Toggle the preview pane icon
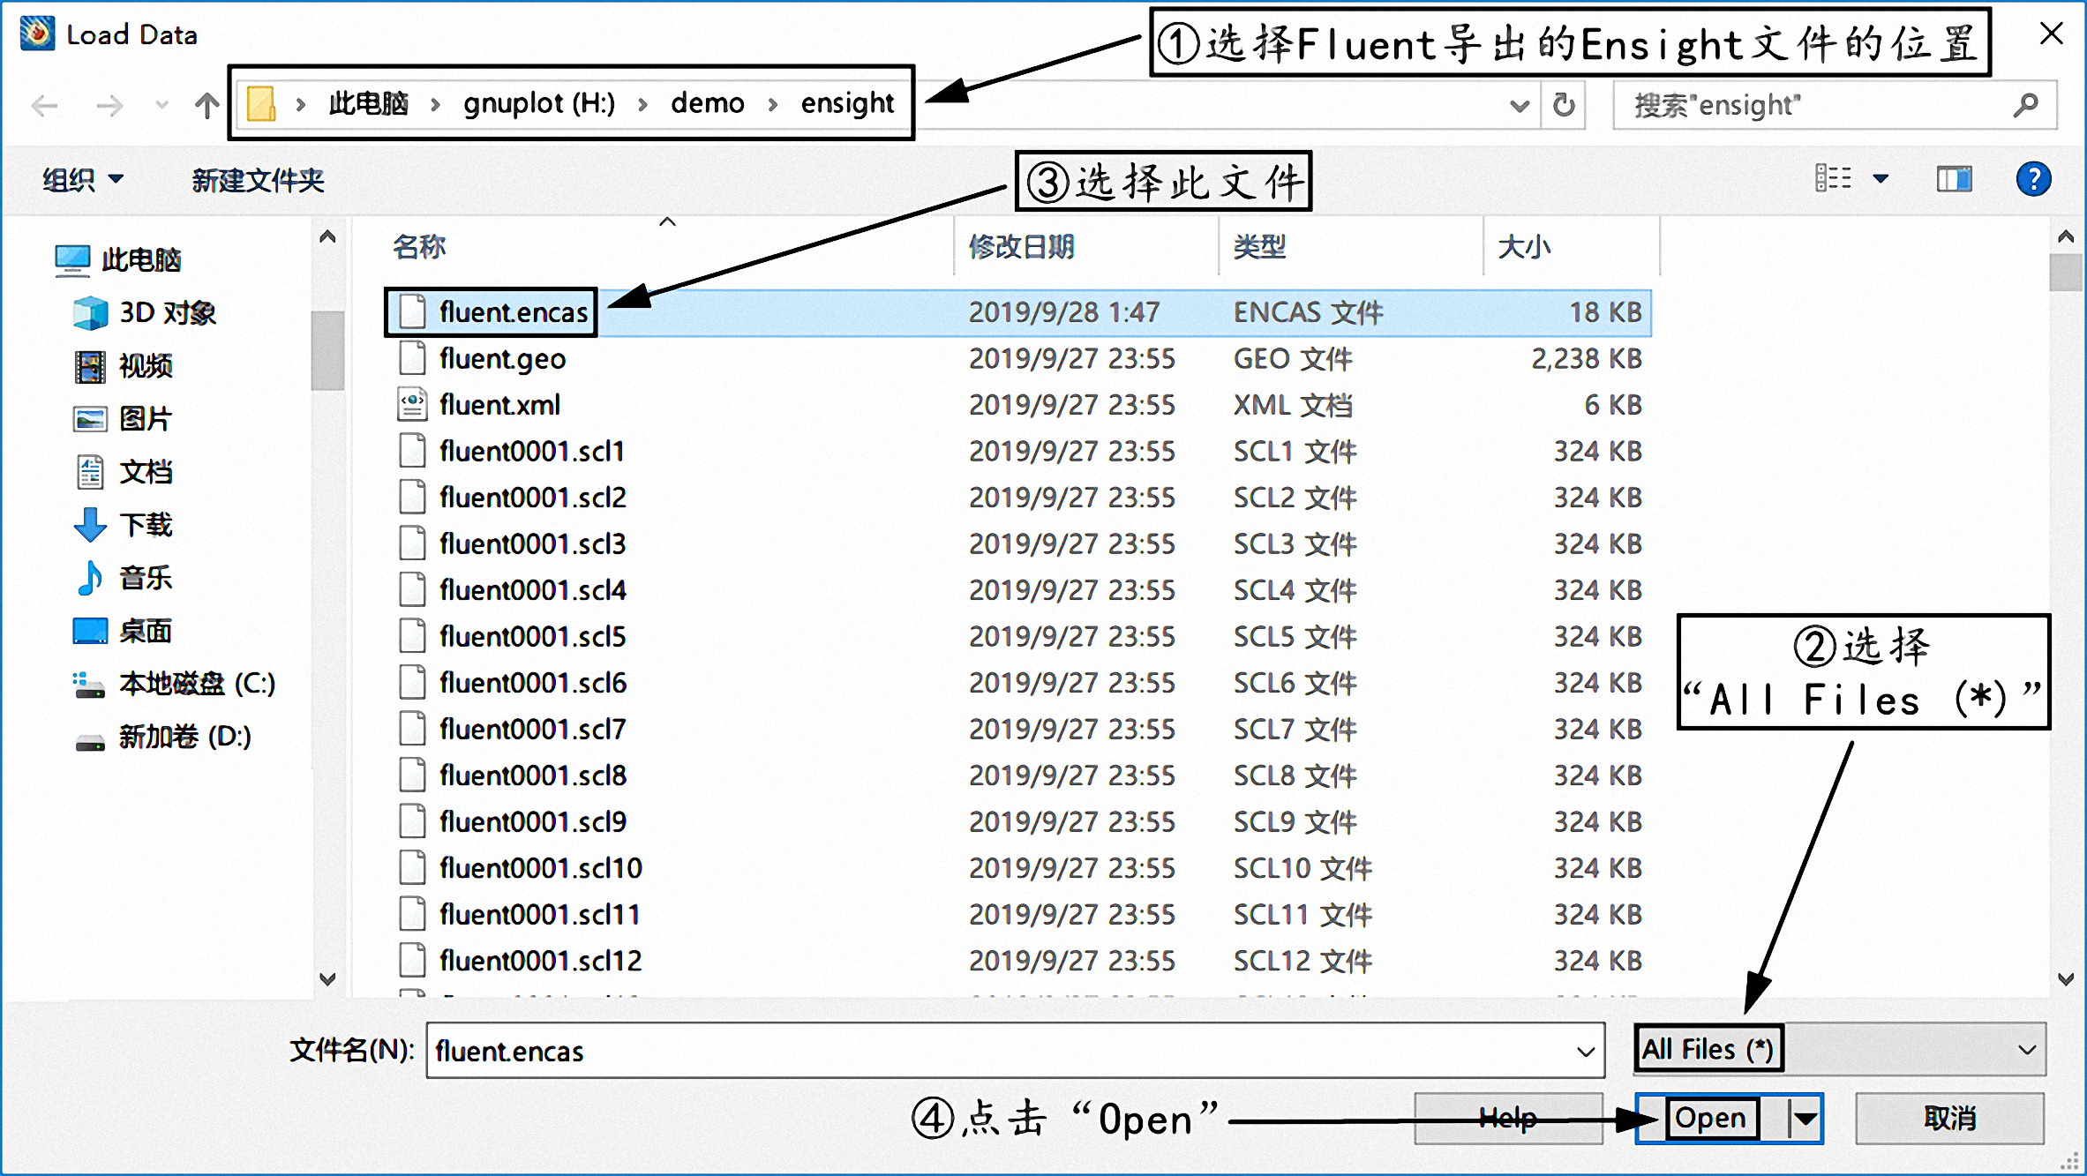Viewport: 2087px width, 1176px height. (1954, 180)
